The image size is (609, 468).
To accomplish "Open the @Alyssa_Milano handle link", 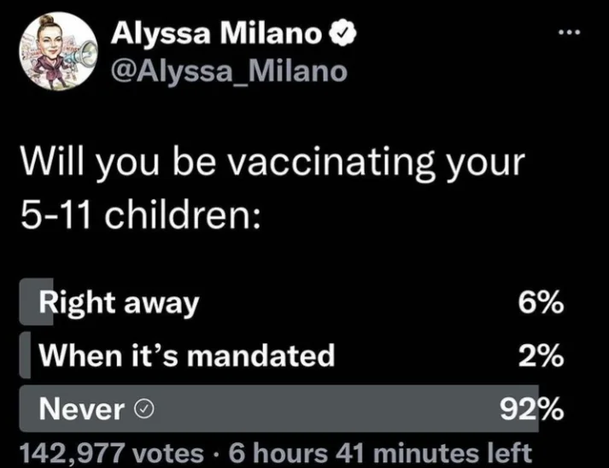I will pyautogui.click(x=231, y=71).
